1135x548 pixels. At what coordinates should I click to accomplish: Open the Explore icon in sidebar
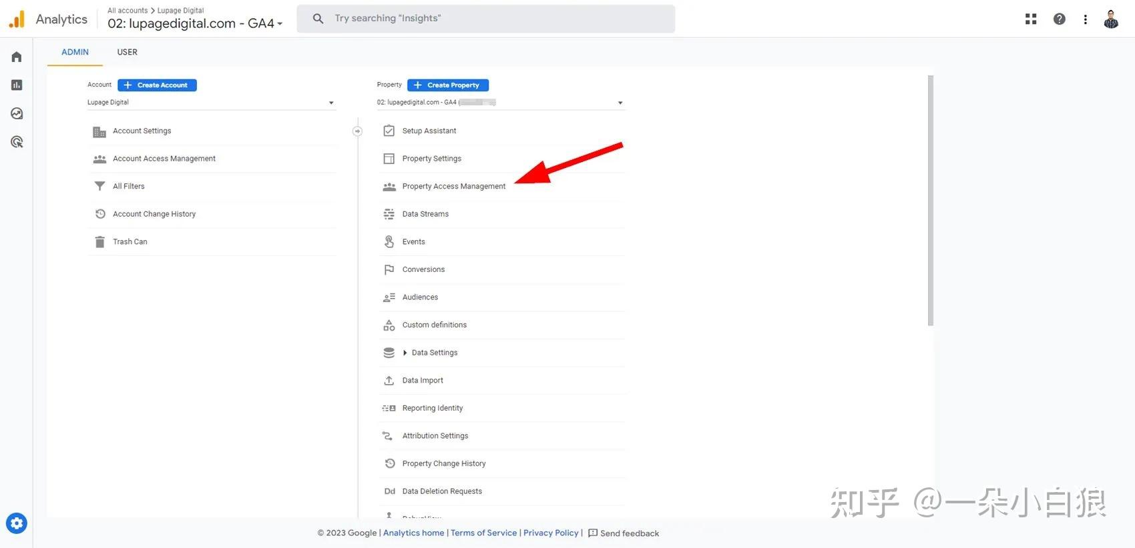pos(17,113)
